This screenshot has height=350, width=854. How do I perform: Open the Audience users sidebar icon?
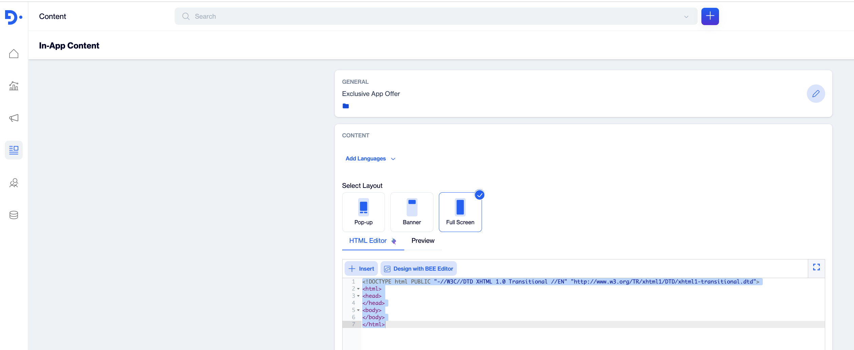[14, 183]
